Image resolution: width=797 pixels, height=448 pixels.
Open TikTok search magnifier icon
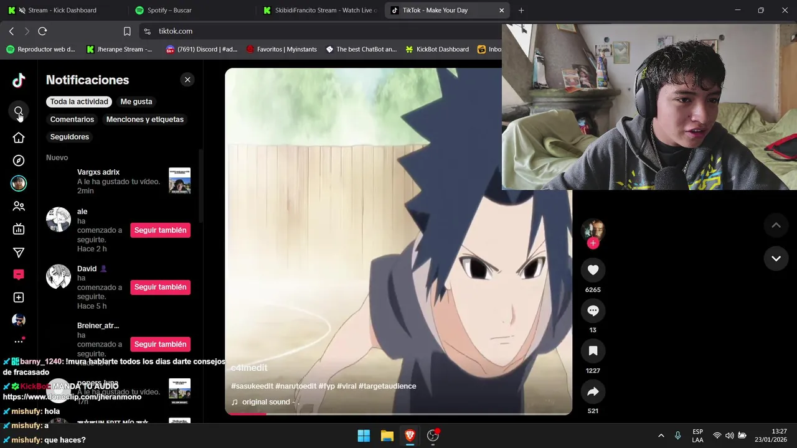19,111
